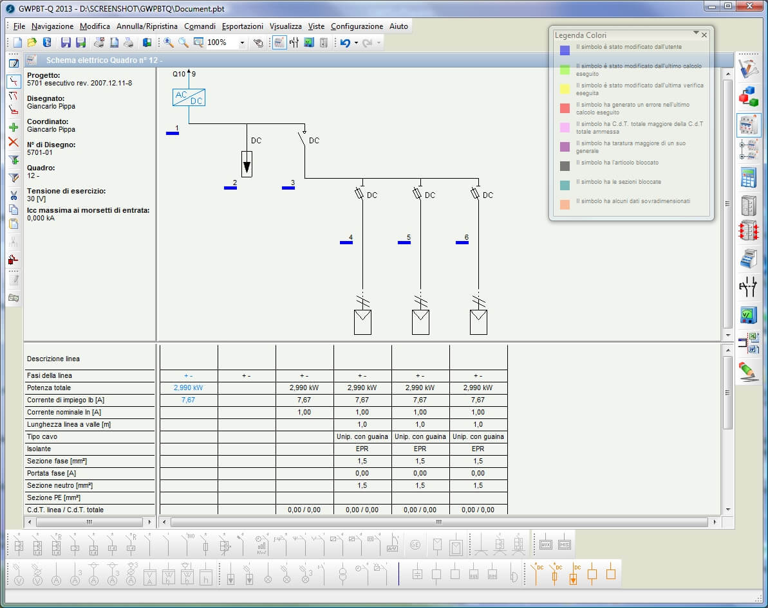Click red calculation error color swatch
768x608 pixels.
coord(565,108)
